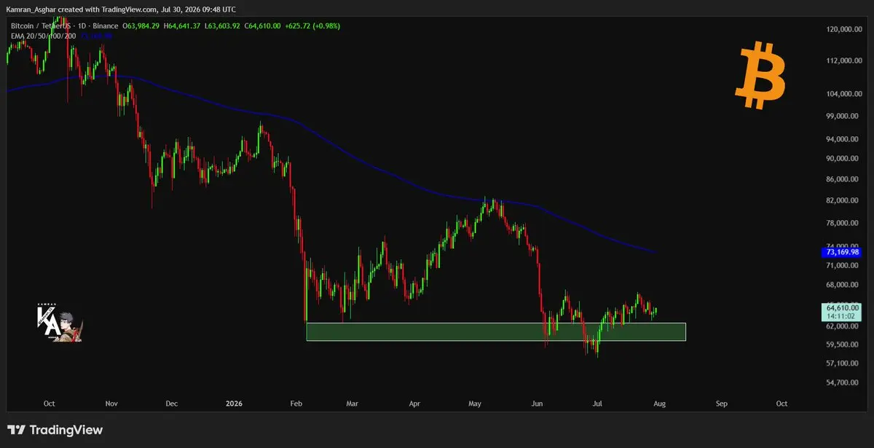The image size is (874, 448).
Task: Click the 'Mar' time axis label
Action: pyautogui.click(x=352, y=403)
